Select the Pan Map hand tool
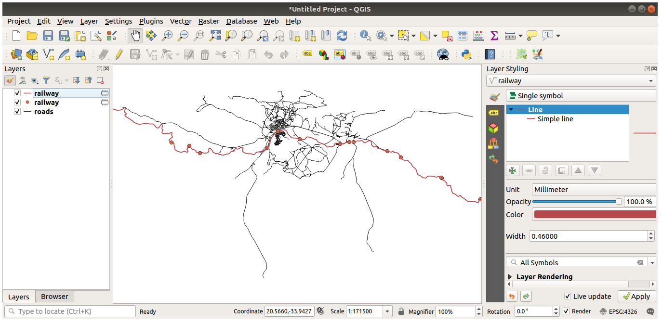 point(135,36)
